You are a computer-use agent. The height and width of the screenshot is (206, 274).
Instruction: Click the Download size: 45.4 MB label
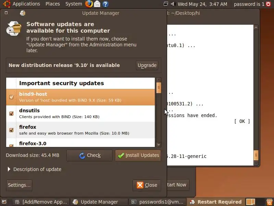pos(33,156)
